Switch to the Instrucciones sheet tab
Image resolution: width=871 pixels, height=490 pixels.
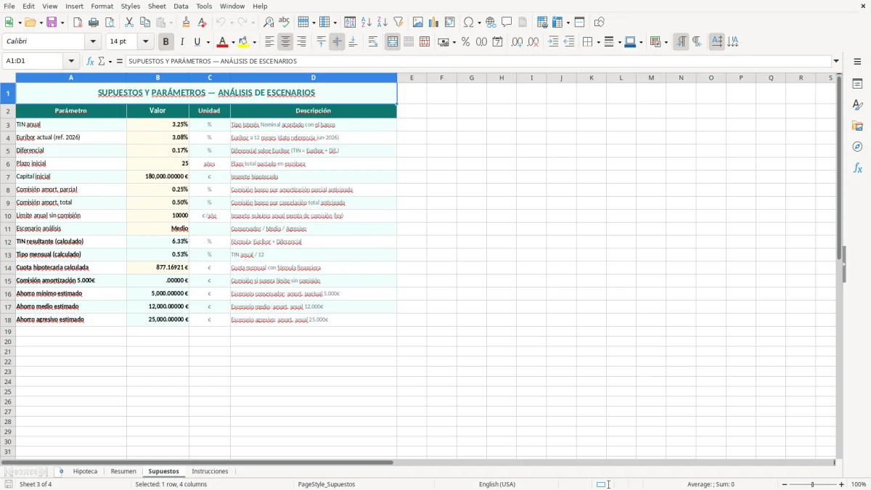(x=210, y=472)
